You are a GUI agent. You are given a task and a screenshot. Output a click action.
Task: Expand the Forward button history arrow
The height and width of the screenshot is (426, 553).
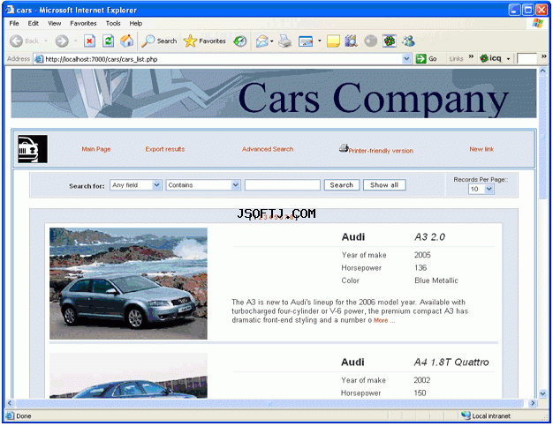click(x=75, y=41)
